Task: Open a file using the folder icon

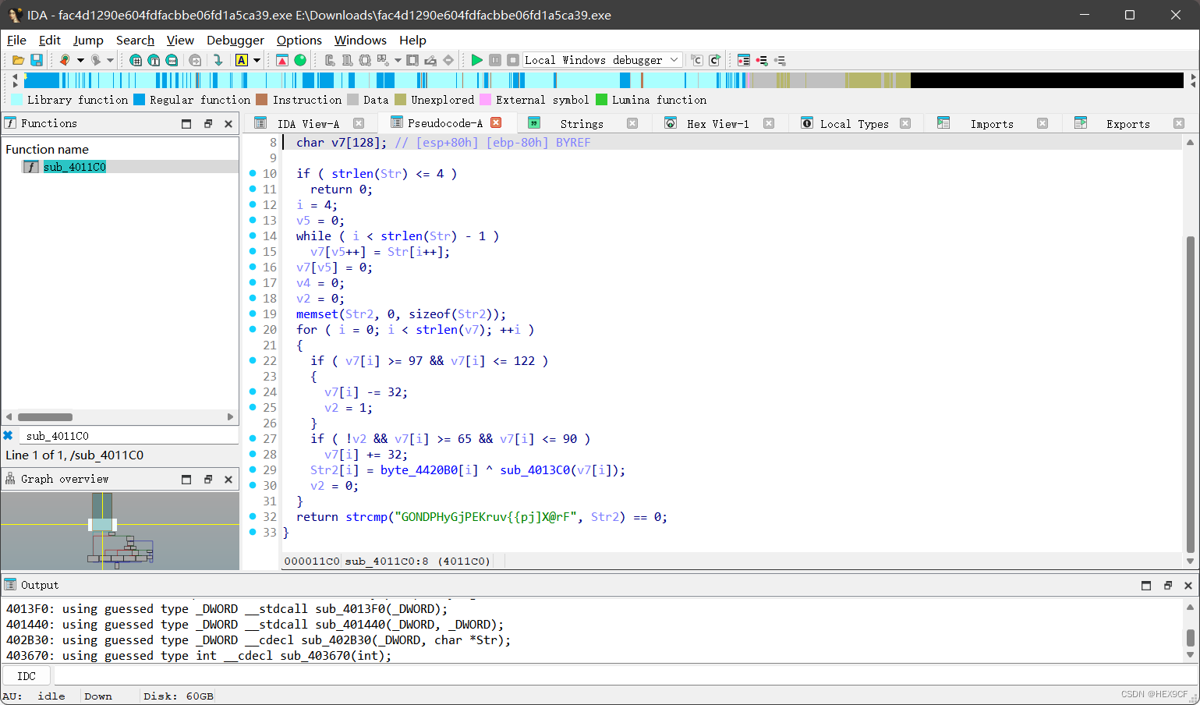Action: point(17,60)
